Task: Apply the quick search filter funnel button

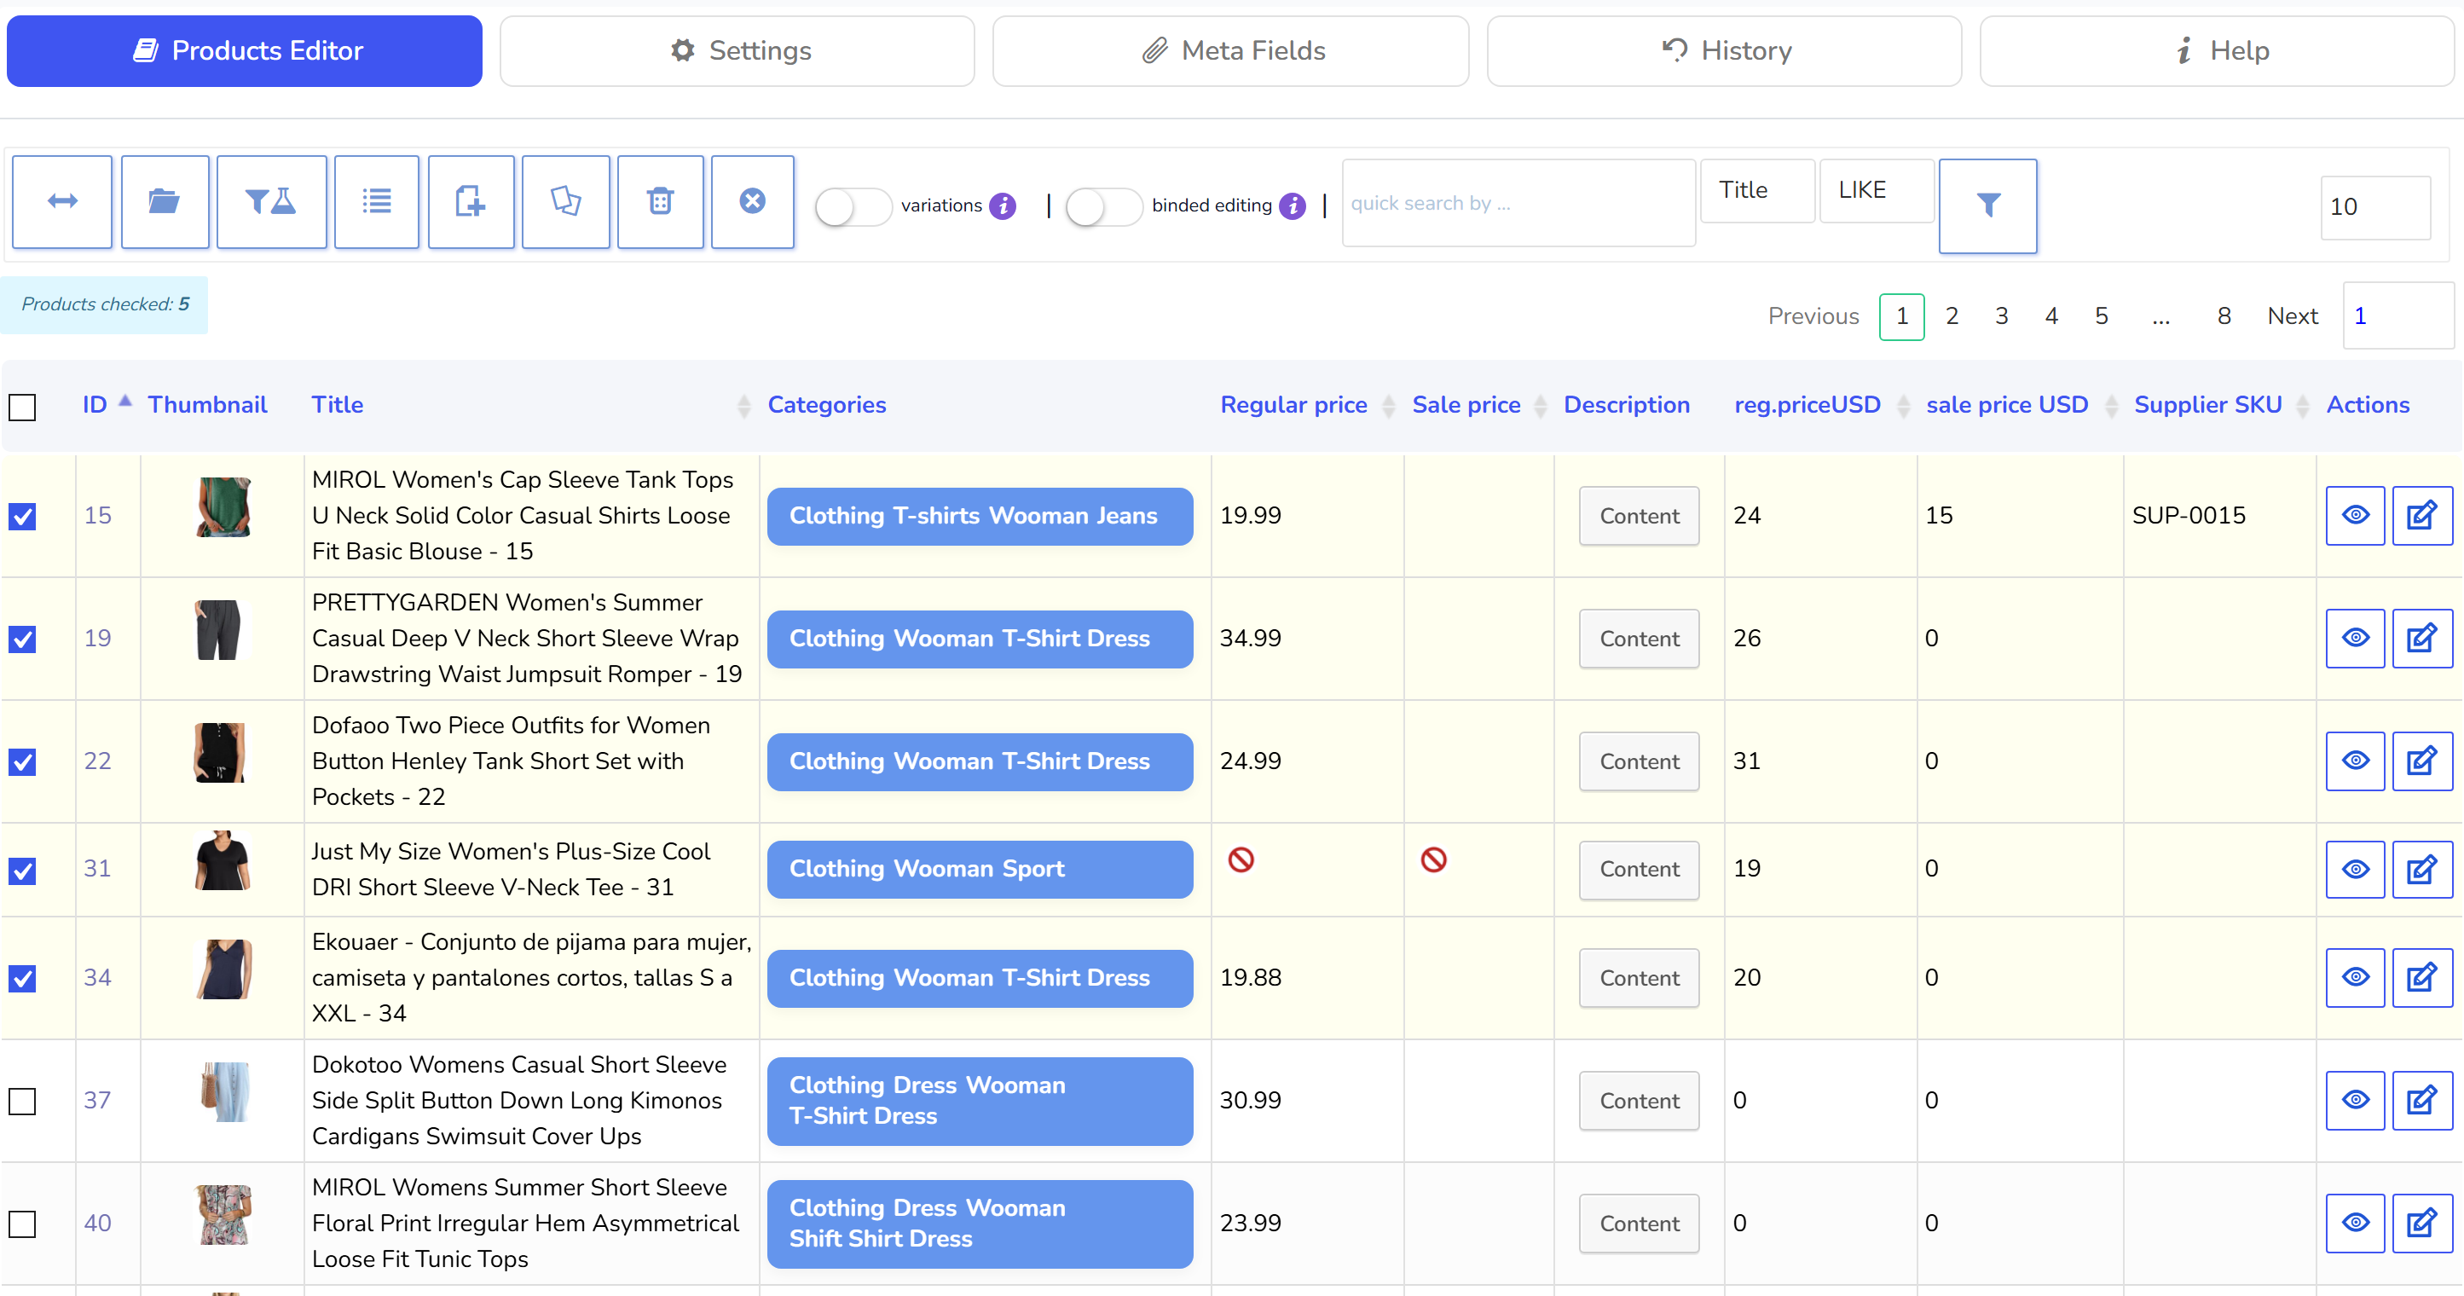Action: click(1987, 205)
